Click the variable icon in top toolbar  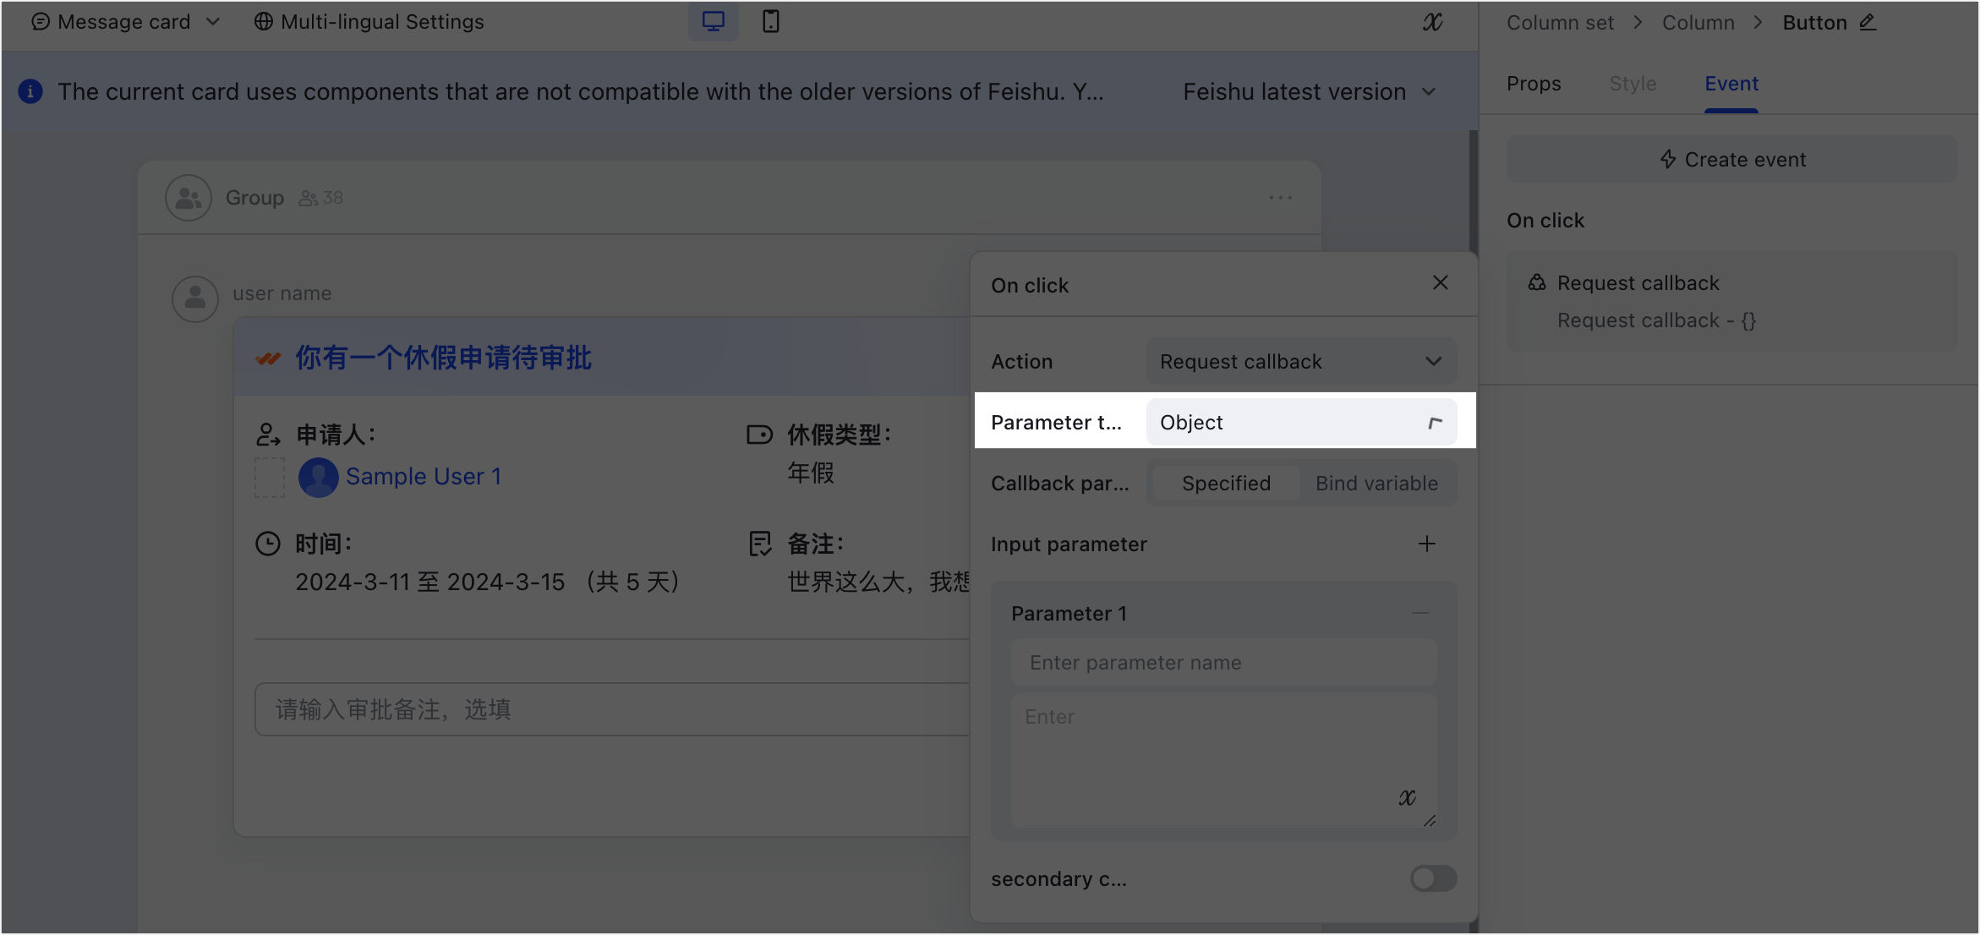tap(1432, 22)
